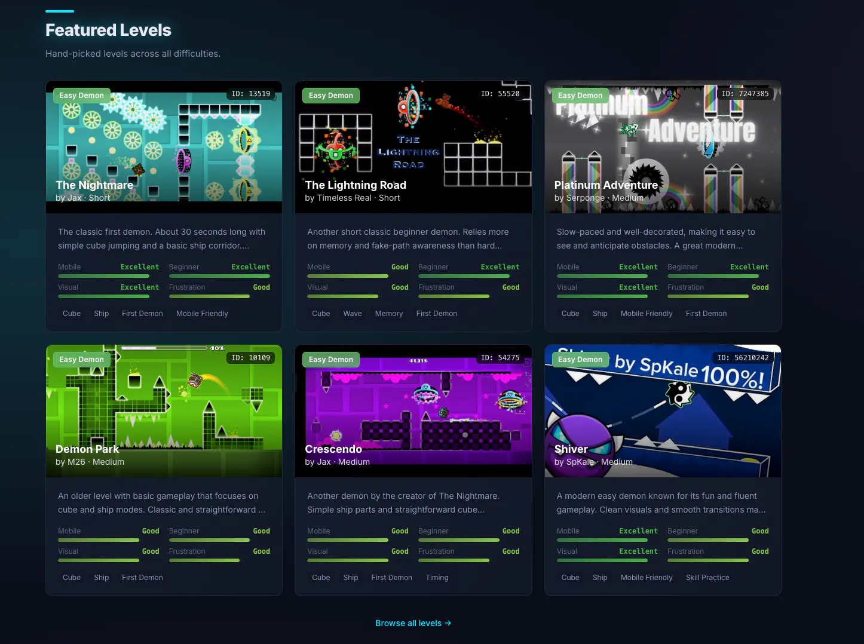Click the Ship tag on The Nightmare card

102,314
